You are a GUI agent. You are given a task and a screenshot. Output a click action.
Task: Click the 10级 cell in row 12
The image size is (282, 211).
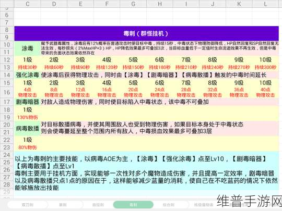[265, 60]
